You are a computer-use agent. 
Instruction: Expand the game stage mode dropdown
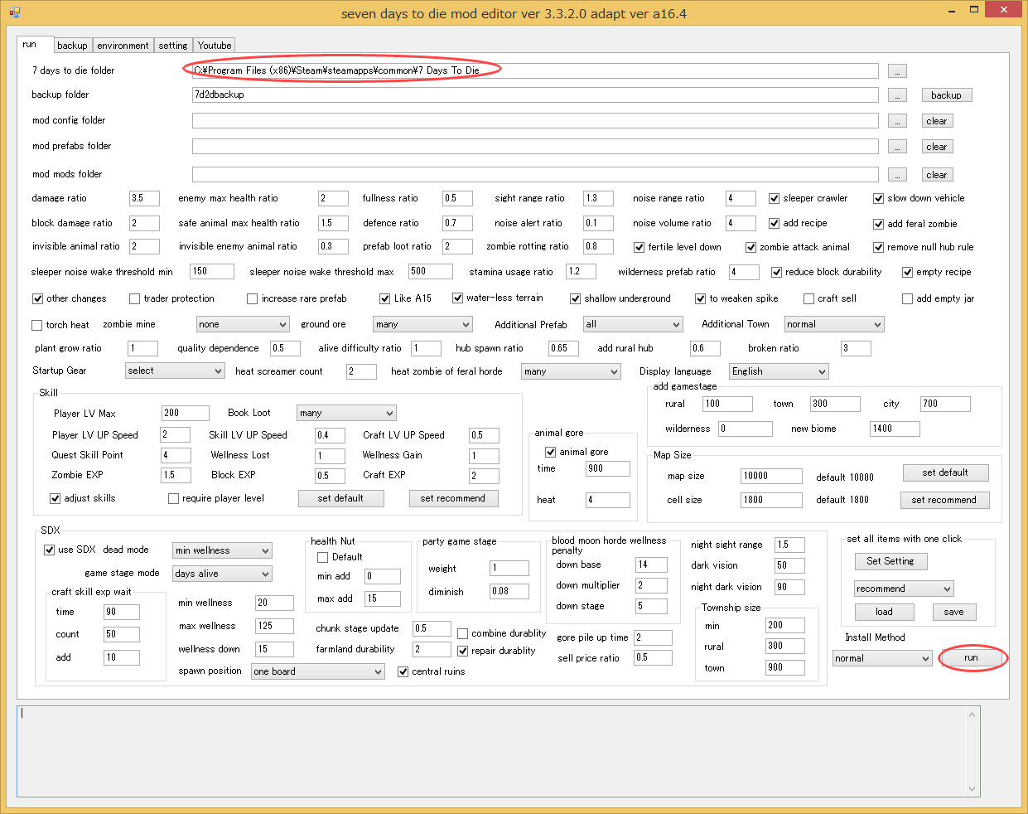point(222,574)
